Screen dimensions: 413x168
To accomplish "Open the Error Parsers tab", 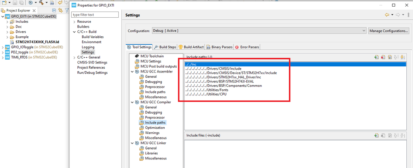I will click(247, 47).
